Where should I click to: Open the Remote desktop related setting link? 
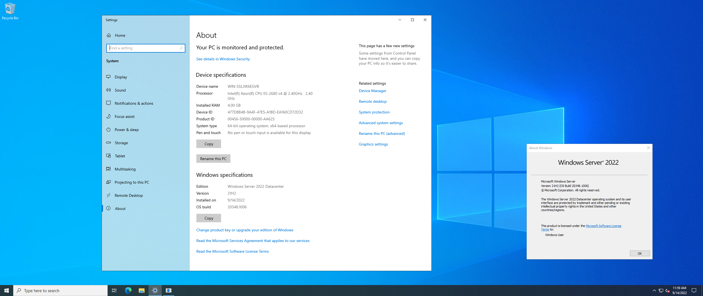(x=373, y=101)
